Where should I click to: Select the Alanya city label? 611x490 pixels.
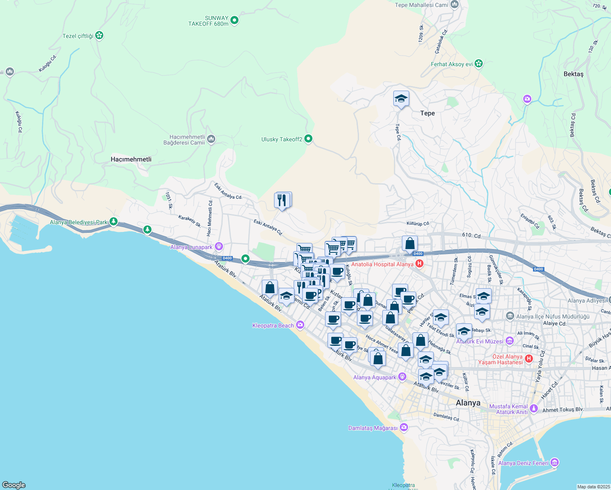[x=468, y=403]
